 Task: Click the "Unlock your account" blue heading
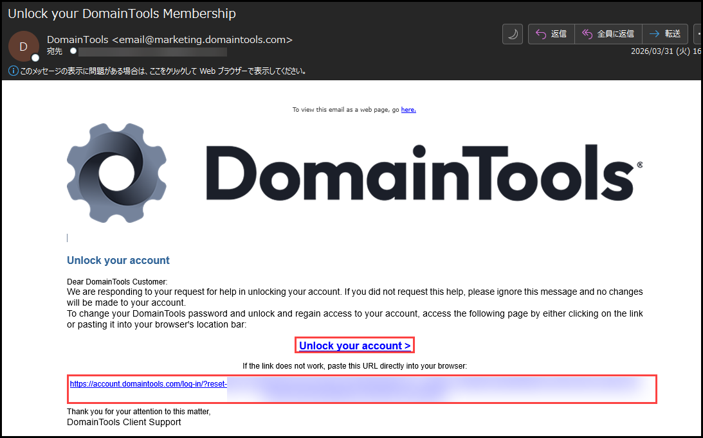118,260
